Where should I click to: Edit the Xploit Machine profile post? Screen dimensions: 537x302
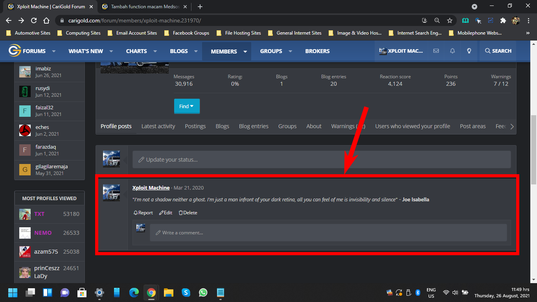point(166,213)
